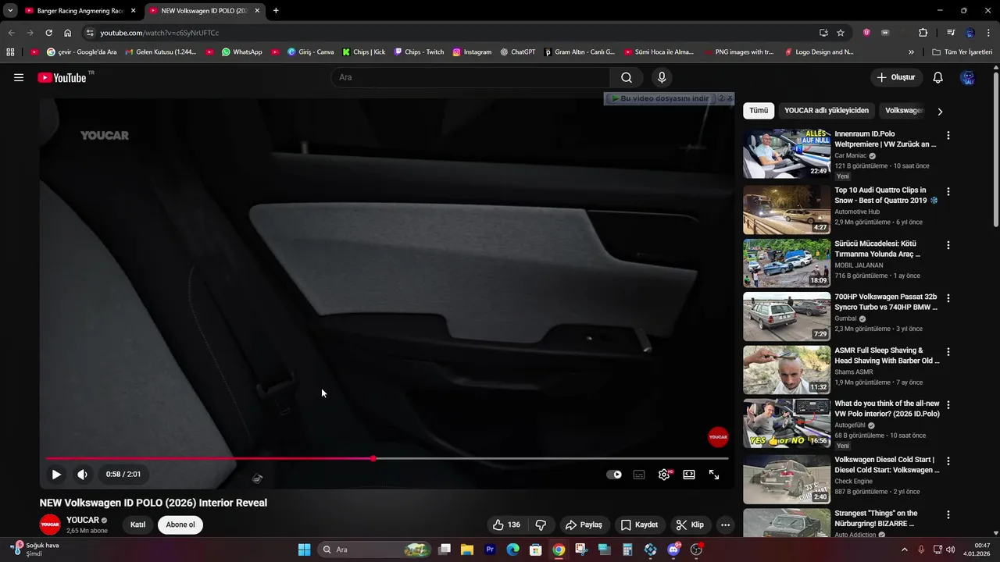Close the NEW Volkswagen ID POLO tab

[x=257, y=11]
